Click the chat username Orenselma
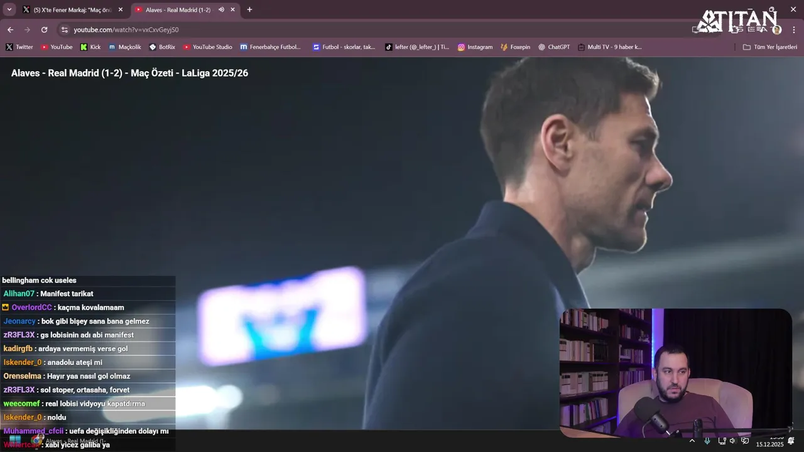The width and height of the screenshot is (804, 452). 23,377
